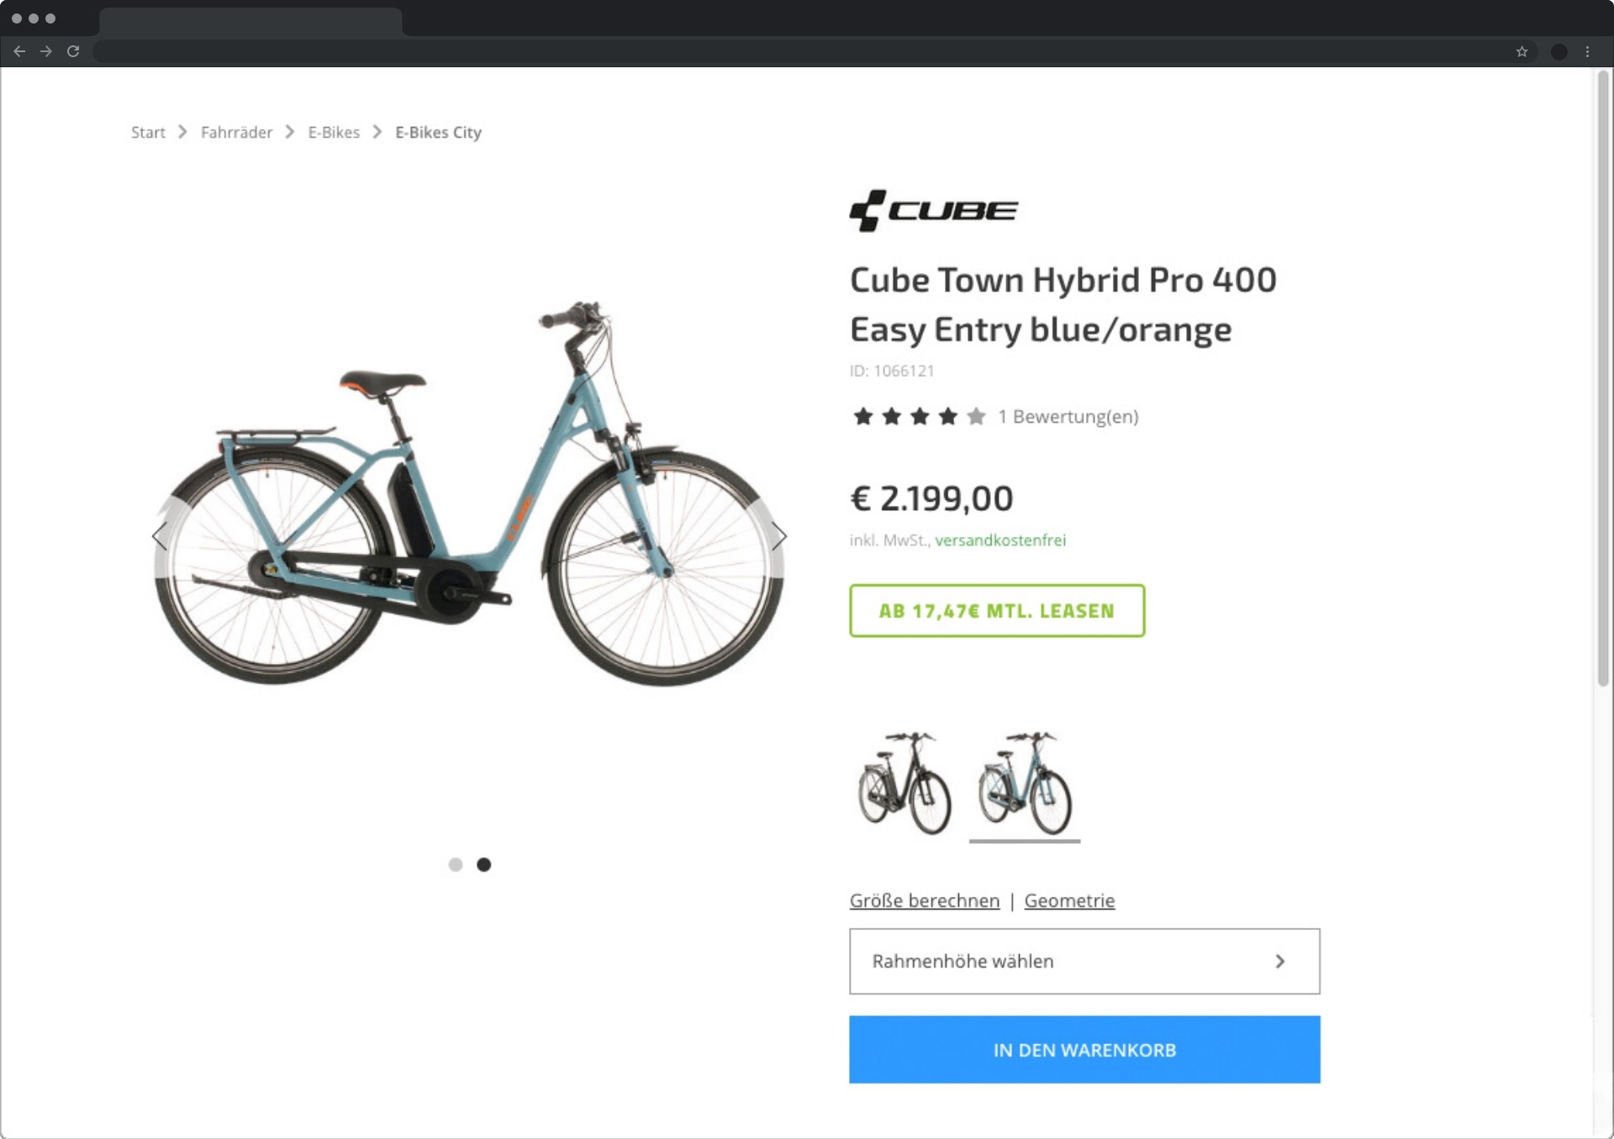
Task: Click the breadcrumb chevron after Fahrräder
Action: (290, 132)
